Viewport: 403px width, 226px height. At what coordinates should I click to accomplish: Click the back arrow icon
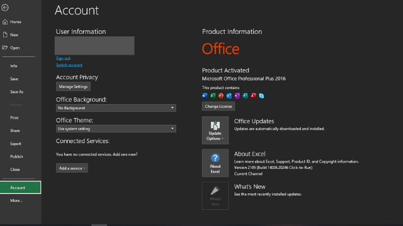pos(5,8)
